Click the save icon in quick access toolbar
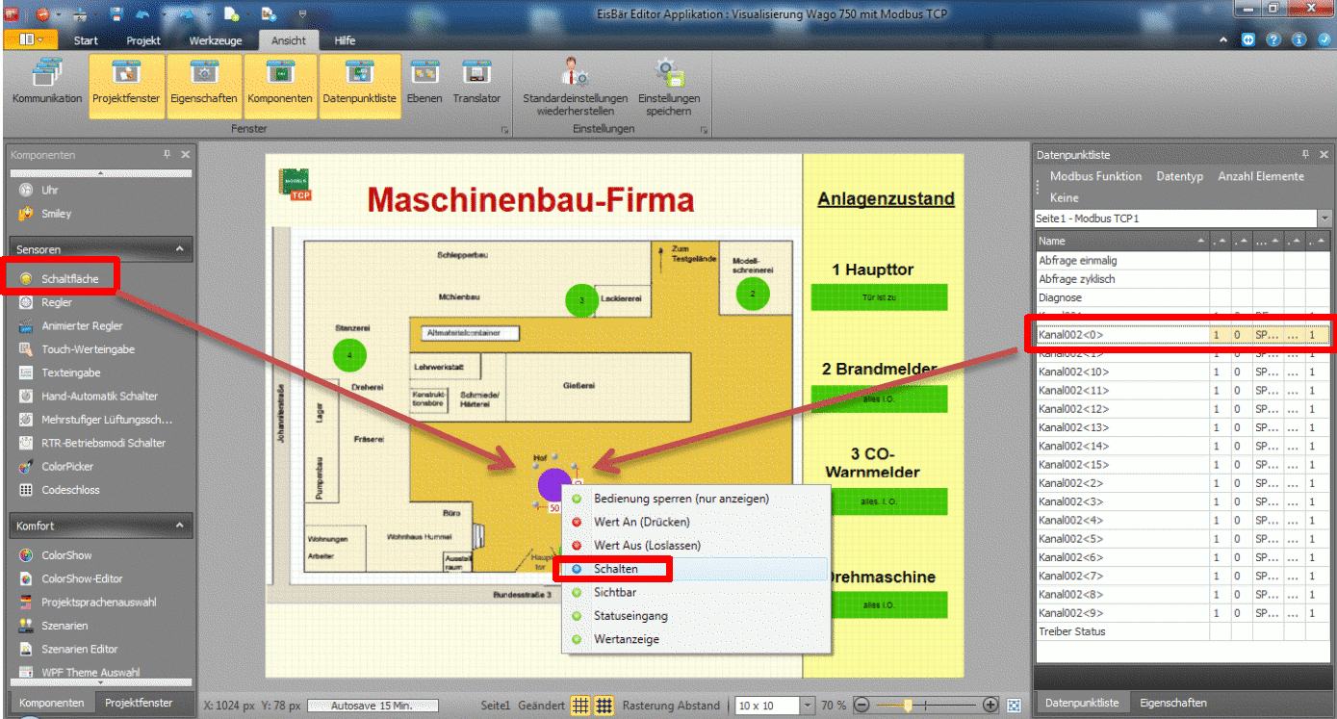 (x=116, y=13)
